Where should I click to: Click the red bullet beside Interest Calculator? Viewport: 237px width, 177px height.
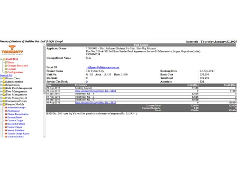tap(6, 130)
